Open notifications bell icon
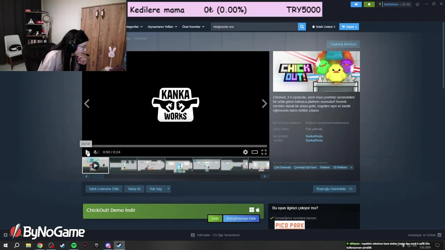The height and width of the screenshot is (250, 445). click(x=369, y=4)
